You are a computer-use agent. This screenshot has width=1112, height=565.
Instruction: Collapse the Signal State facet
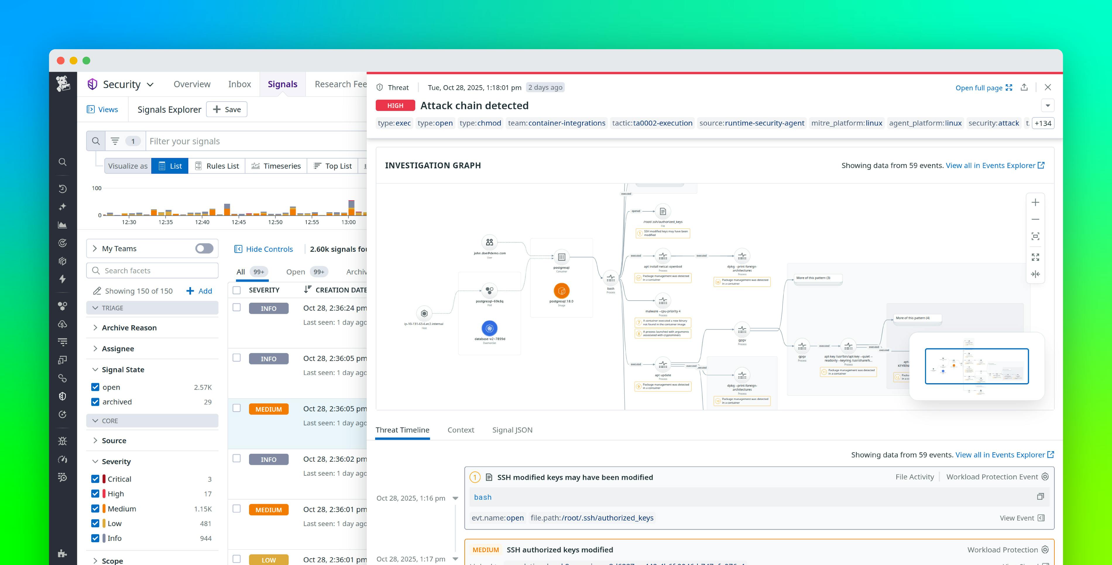[95, 369]
